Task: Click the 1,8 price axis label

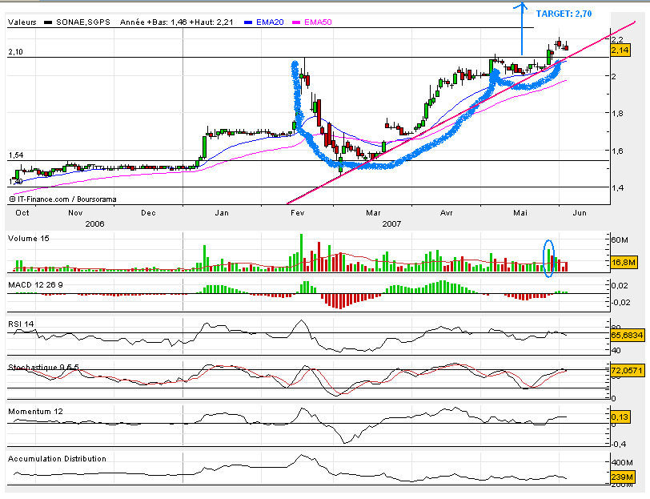Action: [x=617, y=113]
